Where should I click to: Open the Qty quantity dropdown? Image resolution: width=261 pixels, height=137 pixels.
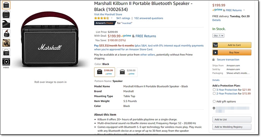218,35
